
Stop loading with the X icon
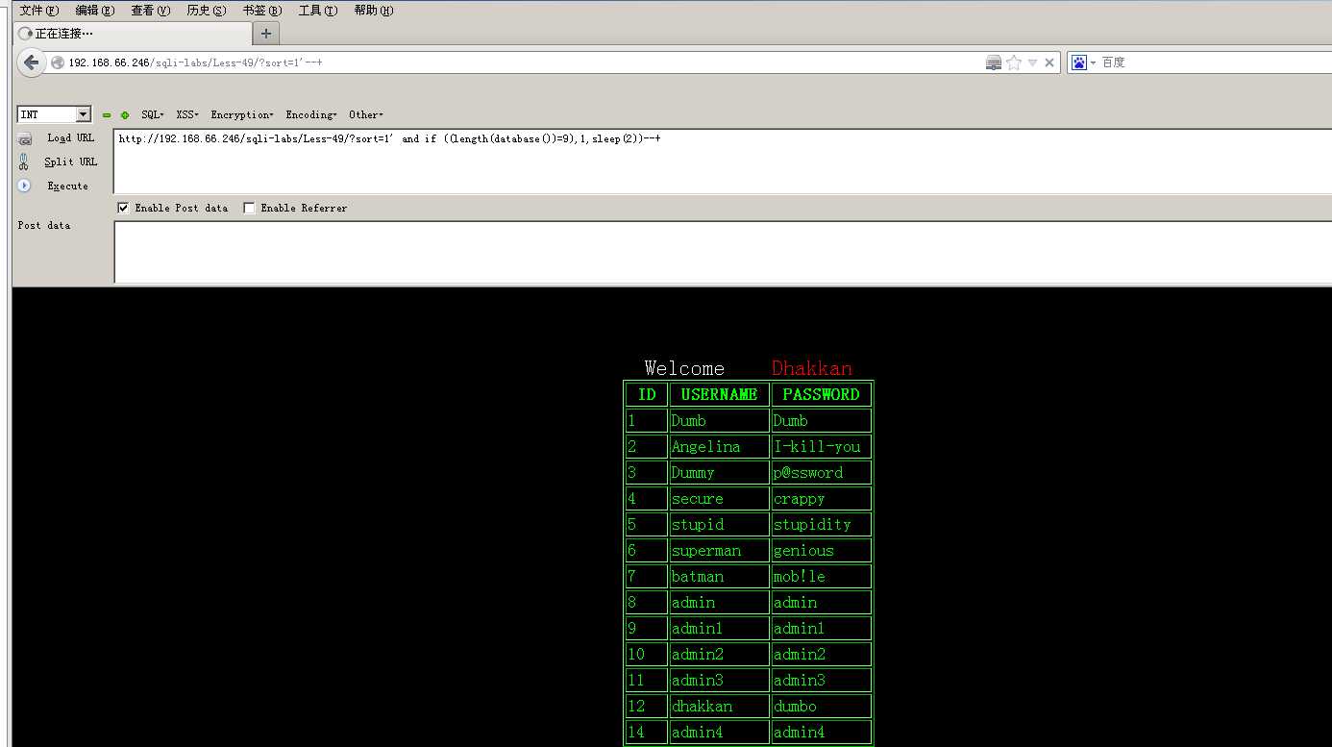pos(1049,62)
